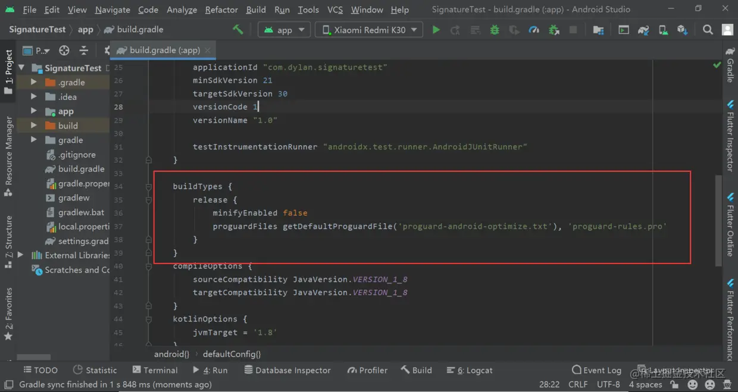Click the editor vertical scrollbar thumb
The image size is (738, 392).
[x=720, y=220]
